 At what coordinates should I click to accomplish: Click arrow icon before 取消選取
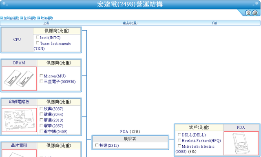tap(39, 18)
